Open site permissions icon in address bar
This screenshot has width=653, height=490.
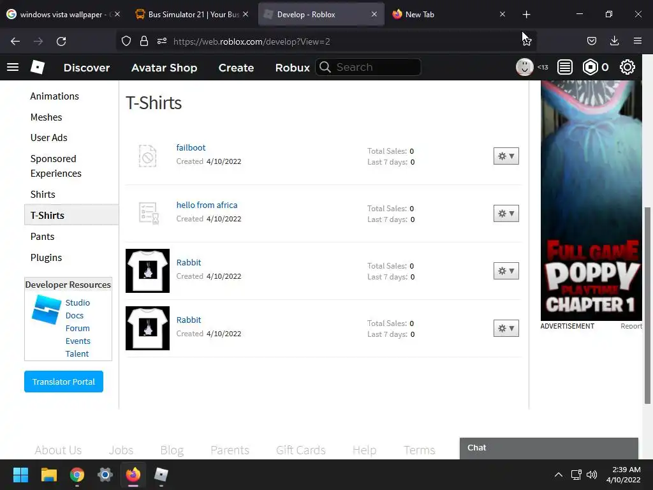[x=162, y=41]
